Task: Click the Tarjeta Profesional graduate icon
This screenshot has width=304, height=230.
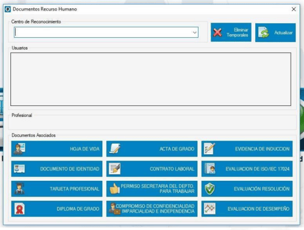Action: pos(19,189)
